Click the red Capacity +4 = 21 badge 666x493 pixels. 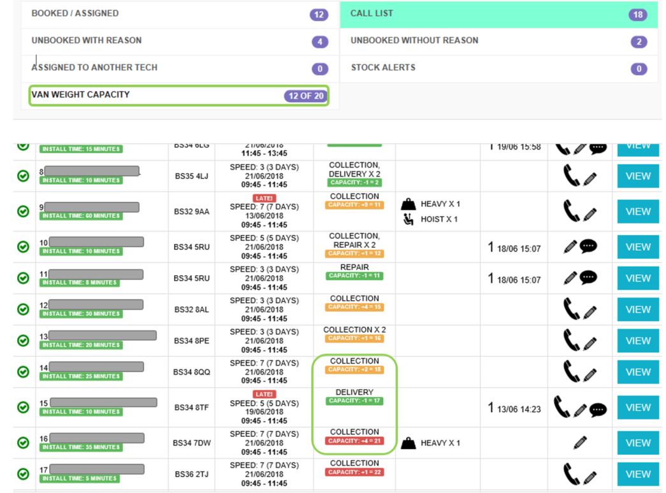click(x=354, y=441)
